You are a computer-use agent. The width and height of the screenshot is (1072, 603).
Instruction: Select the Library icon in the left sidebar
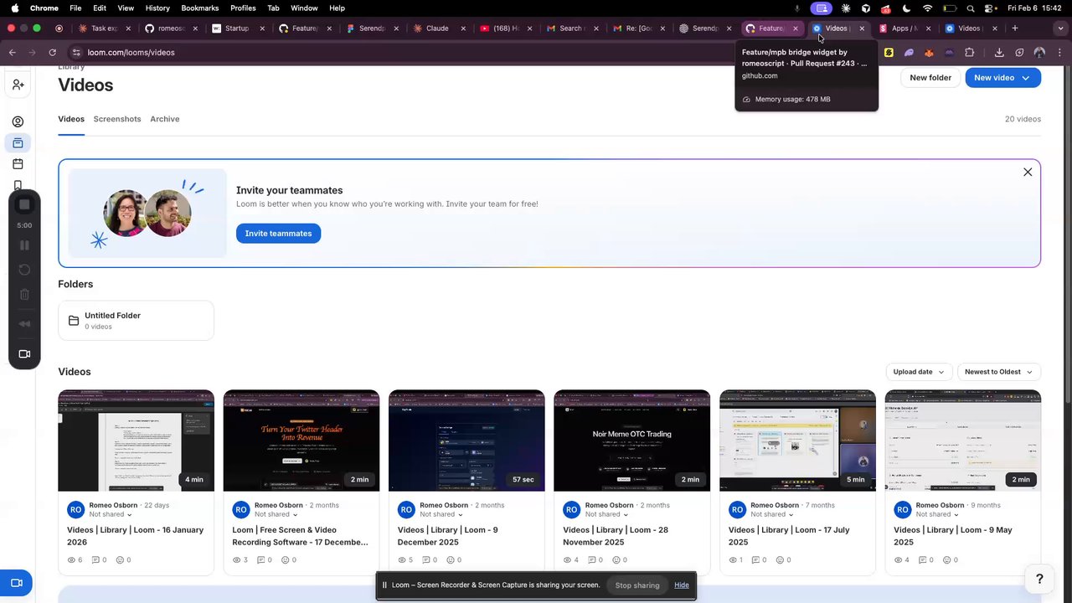pos(18,143)
